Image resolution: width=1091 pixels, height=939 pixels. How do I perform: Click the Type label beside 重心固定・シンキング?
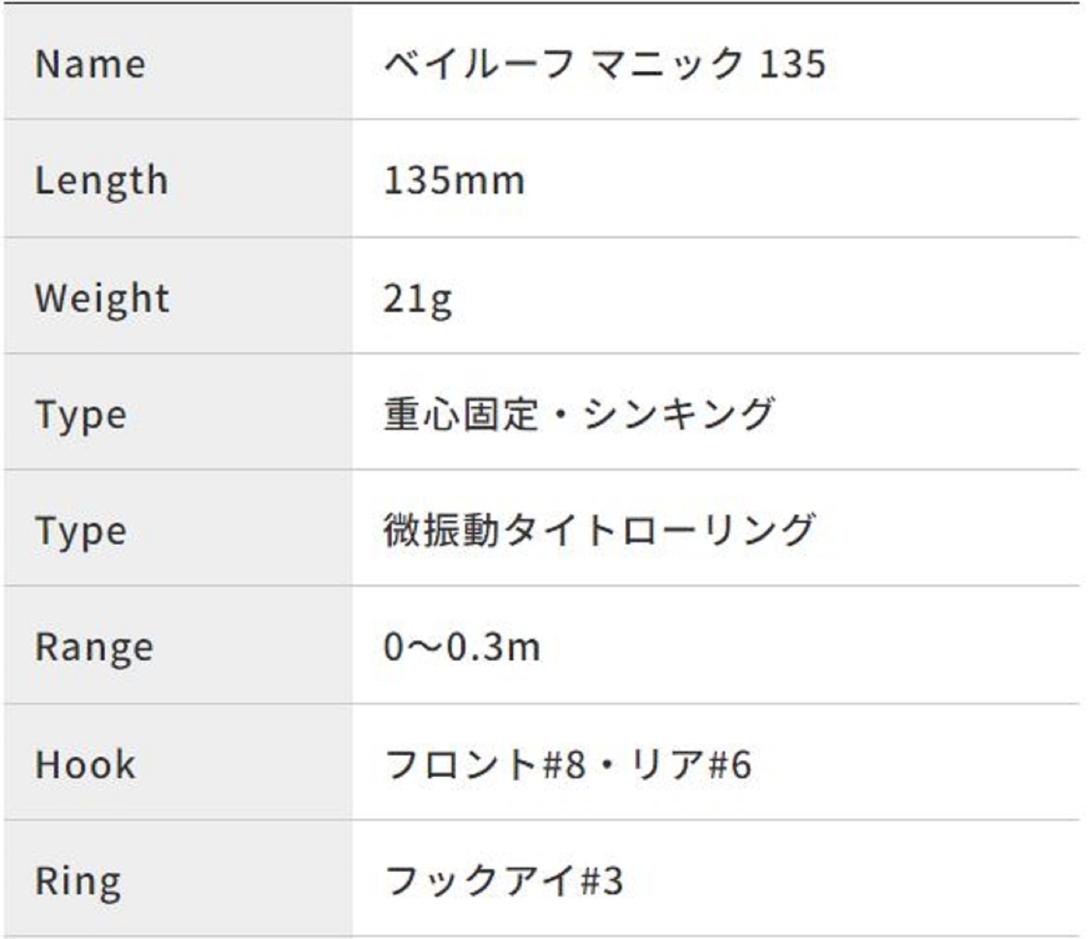81,416
